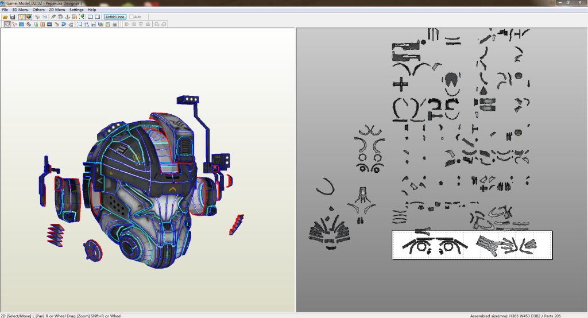Click the align bottom icon
588x318 pixels.
coord(148,24)
